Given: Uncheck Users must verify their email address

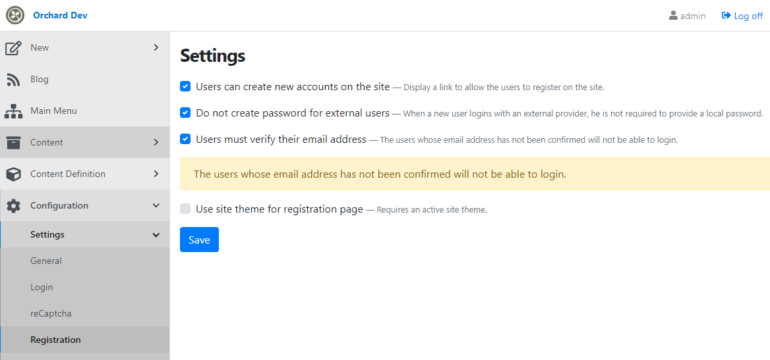Looking at the screenshot, I should coord(185,140).
